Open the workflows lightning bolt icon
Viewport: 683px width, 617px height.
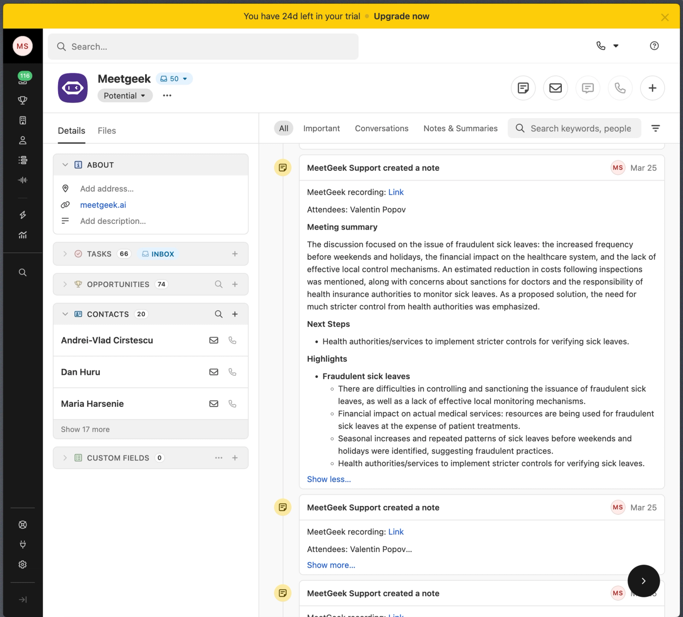click(x=23, y=215)
